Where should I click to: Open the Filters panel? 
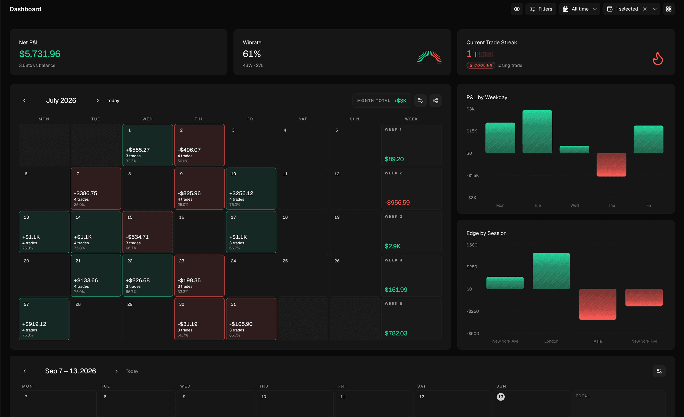coord(541,9)
